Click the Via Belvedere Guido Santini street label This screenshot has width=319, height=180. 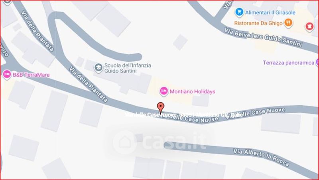tap(263, 37)
